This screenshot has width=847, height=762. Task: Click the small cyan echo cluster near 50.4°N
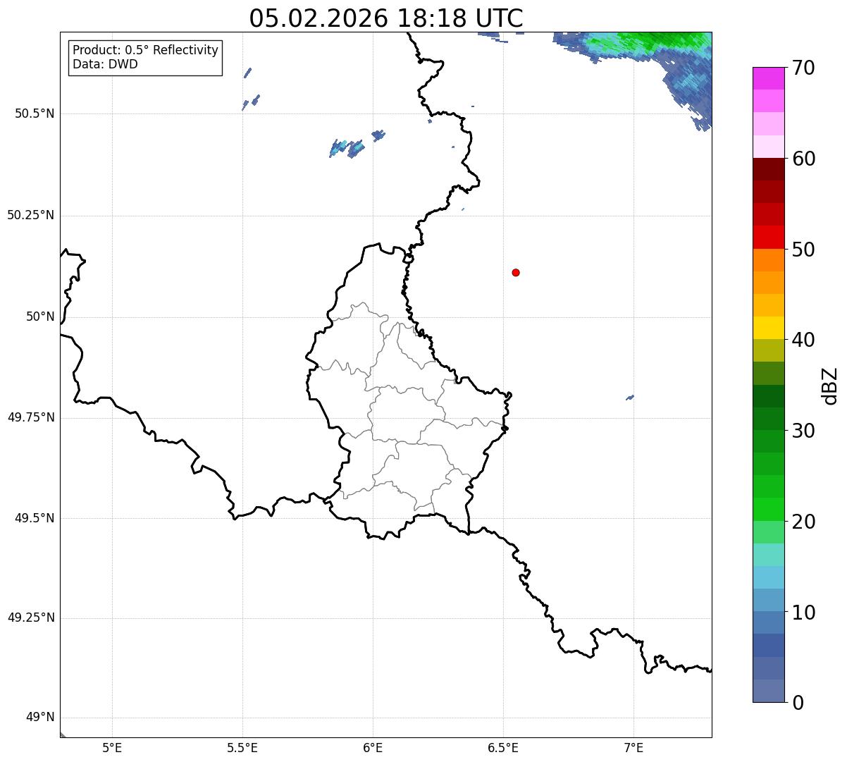pyautogui.click(x=347, y=148)
